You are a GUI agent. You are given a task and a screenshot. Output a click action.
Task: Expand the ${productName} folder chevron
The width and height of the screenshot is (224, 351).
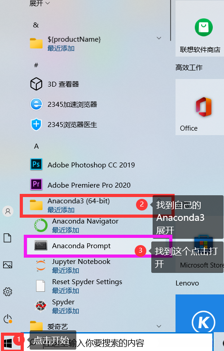click(x=159, y=38)
